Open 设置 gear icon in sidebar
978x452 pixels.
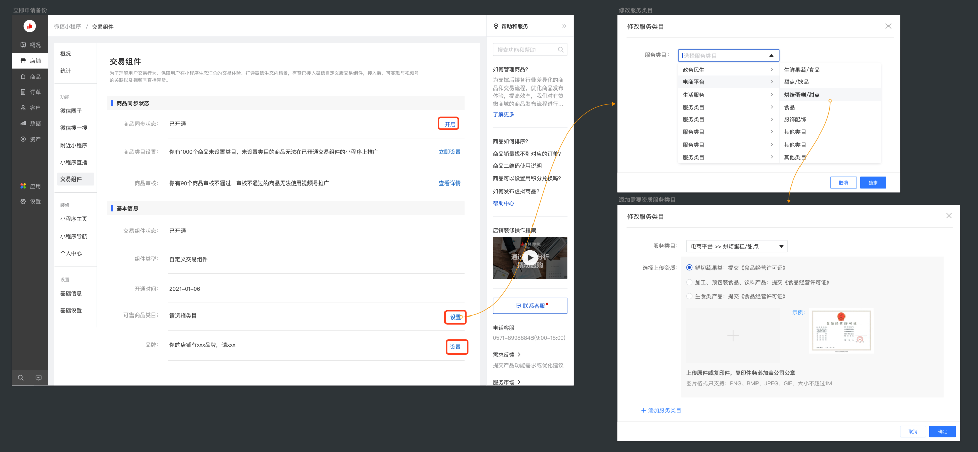point(23,201)
